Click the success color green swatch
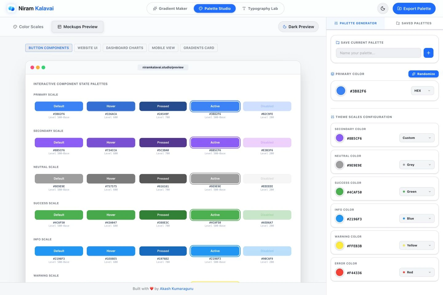The image size is (443, 295). pos(340,192)
